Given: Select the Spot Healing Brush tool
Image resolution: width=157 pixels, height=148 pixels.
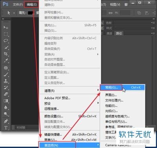Looking at the screenshot, I should pos(6,68).
